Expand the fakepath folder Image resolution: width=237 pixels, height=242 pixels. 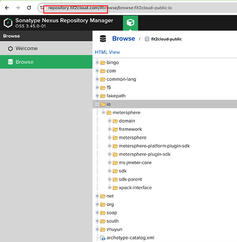click(97, 96)
